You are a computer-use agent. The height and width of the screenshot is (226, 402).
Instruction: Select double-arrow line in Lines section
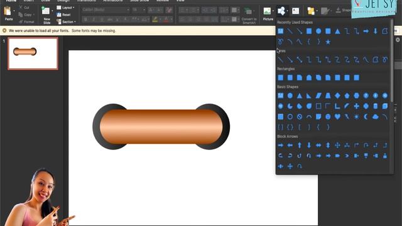pyautogui.click(x=300, y=60)
